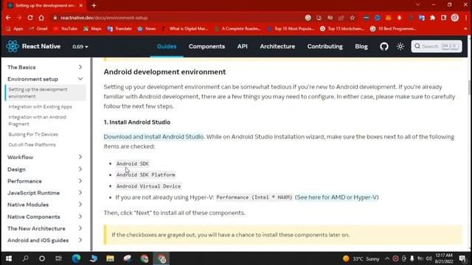Expand The Basics sidebar category

[x=44, y=67]
